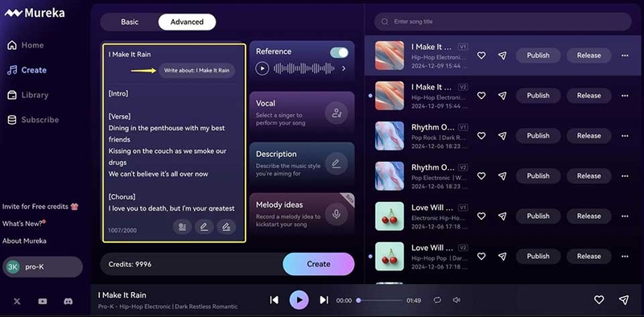Share the Rhythm O... V1 Pop Rock song
Screen dimensions: 644x317
click(x=502, y=136)
